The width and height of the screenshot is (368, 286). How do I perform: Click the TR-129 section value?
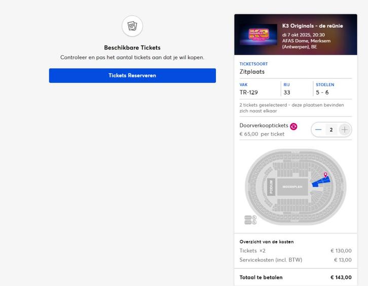click(x=249, y=93)
